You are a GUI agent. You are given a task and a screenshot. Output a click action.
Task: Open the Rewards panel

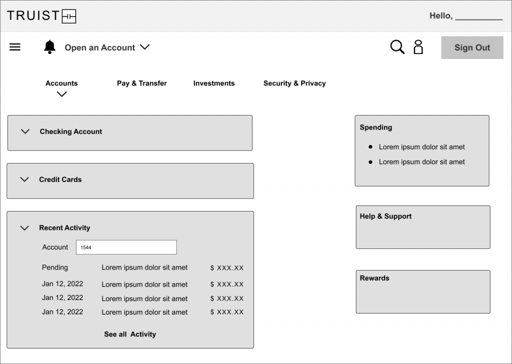click(422, 291)
